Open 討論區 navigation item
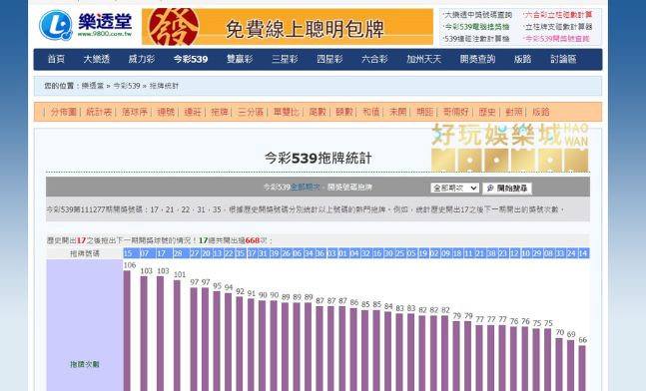The width and height of the screenshot is (646, 391). pyautogui.click(x=563, y=59)
